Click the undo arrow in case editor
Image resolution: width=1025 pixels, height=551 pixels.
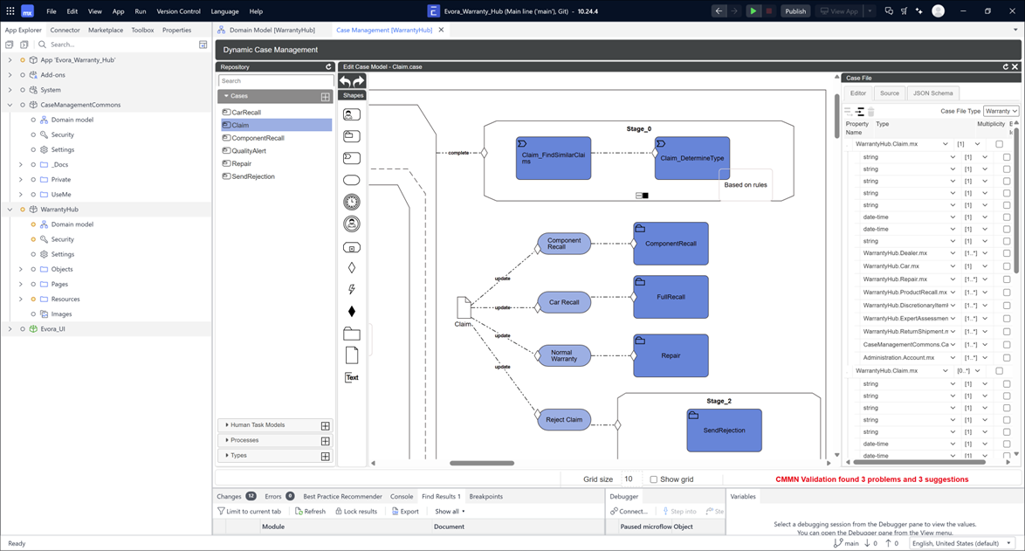345,81
